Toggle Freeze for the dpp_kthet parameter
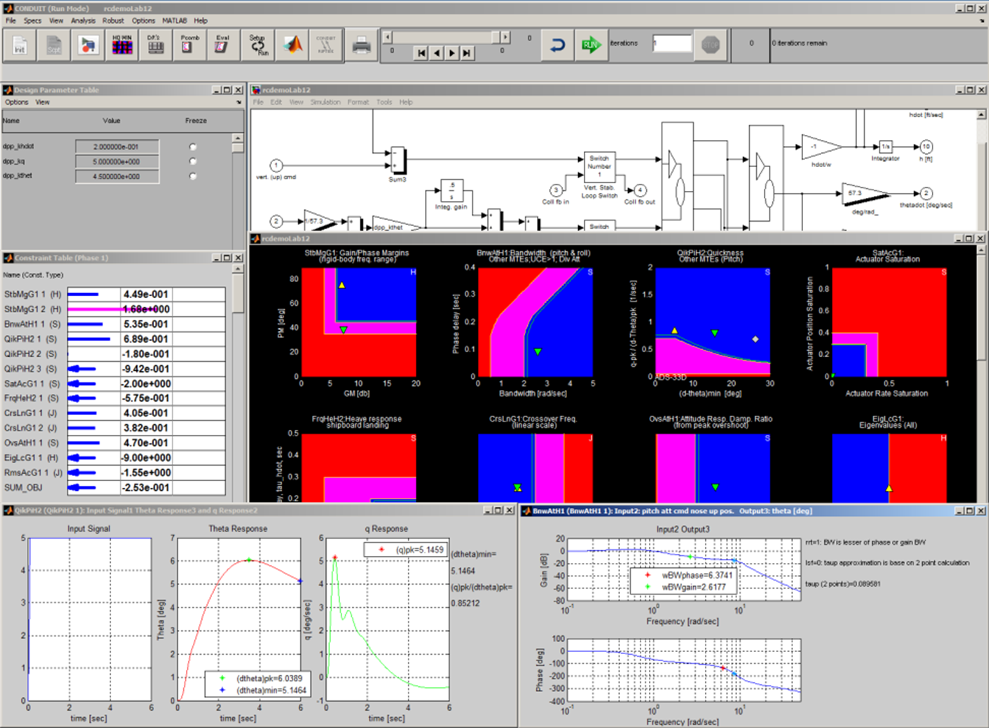 [x=193, y=176]
